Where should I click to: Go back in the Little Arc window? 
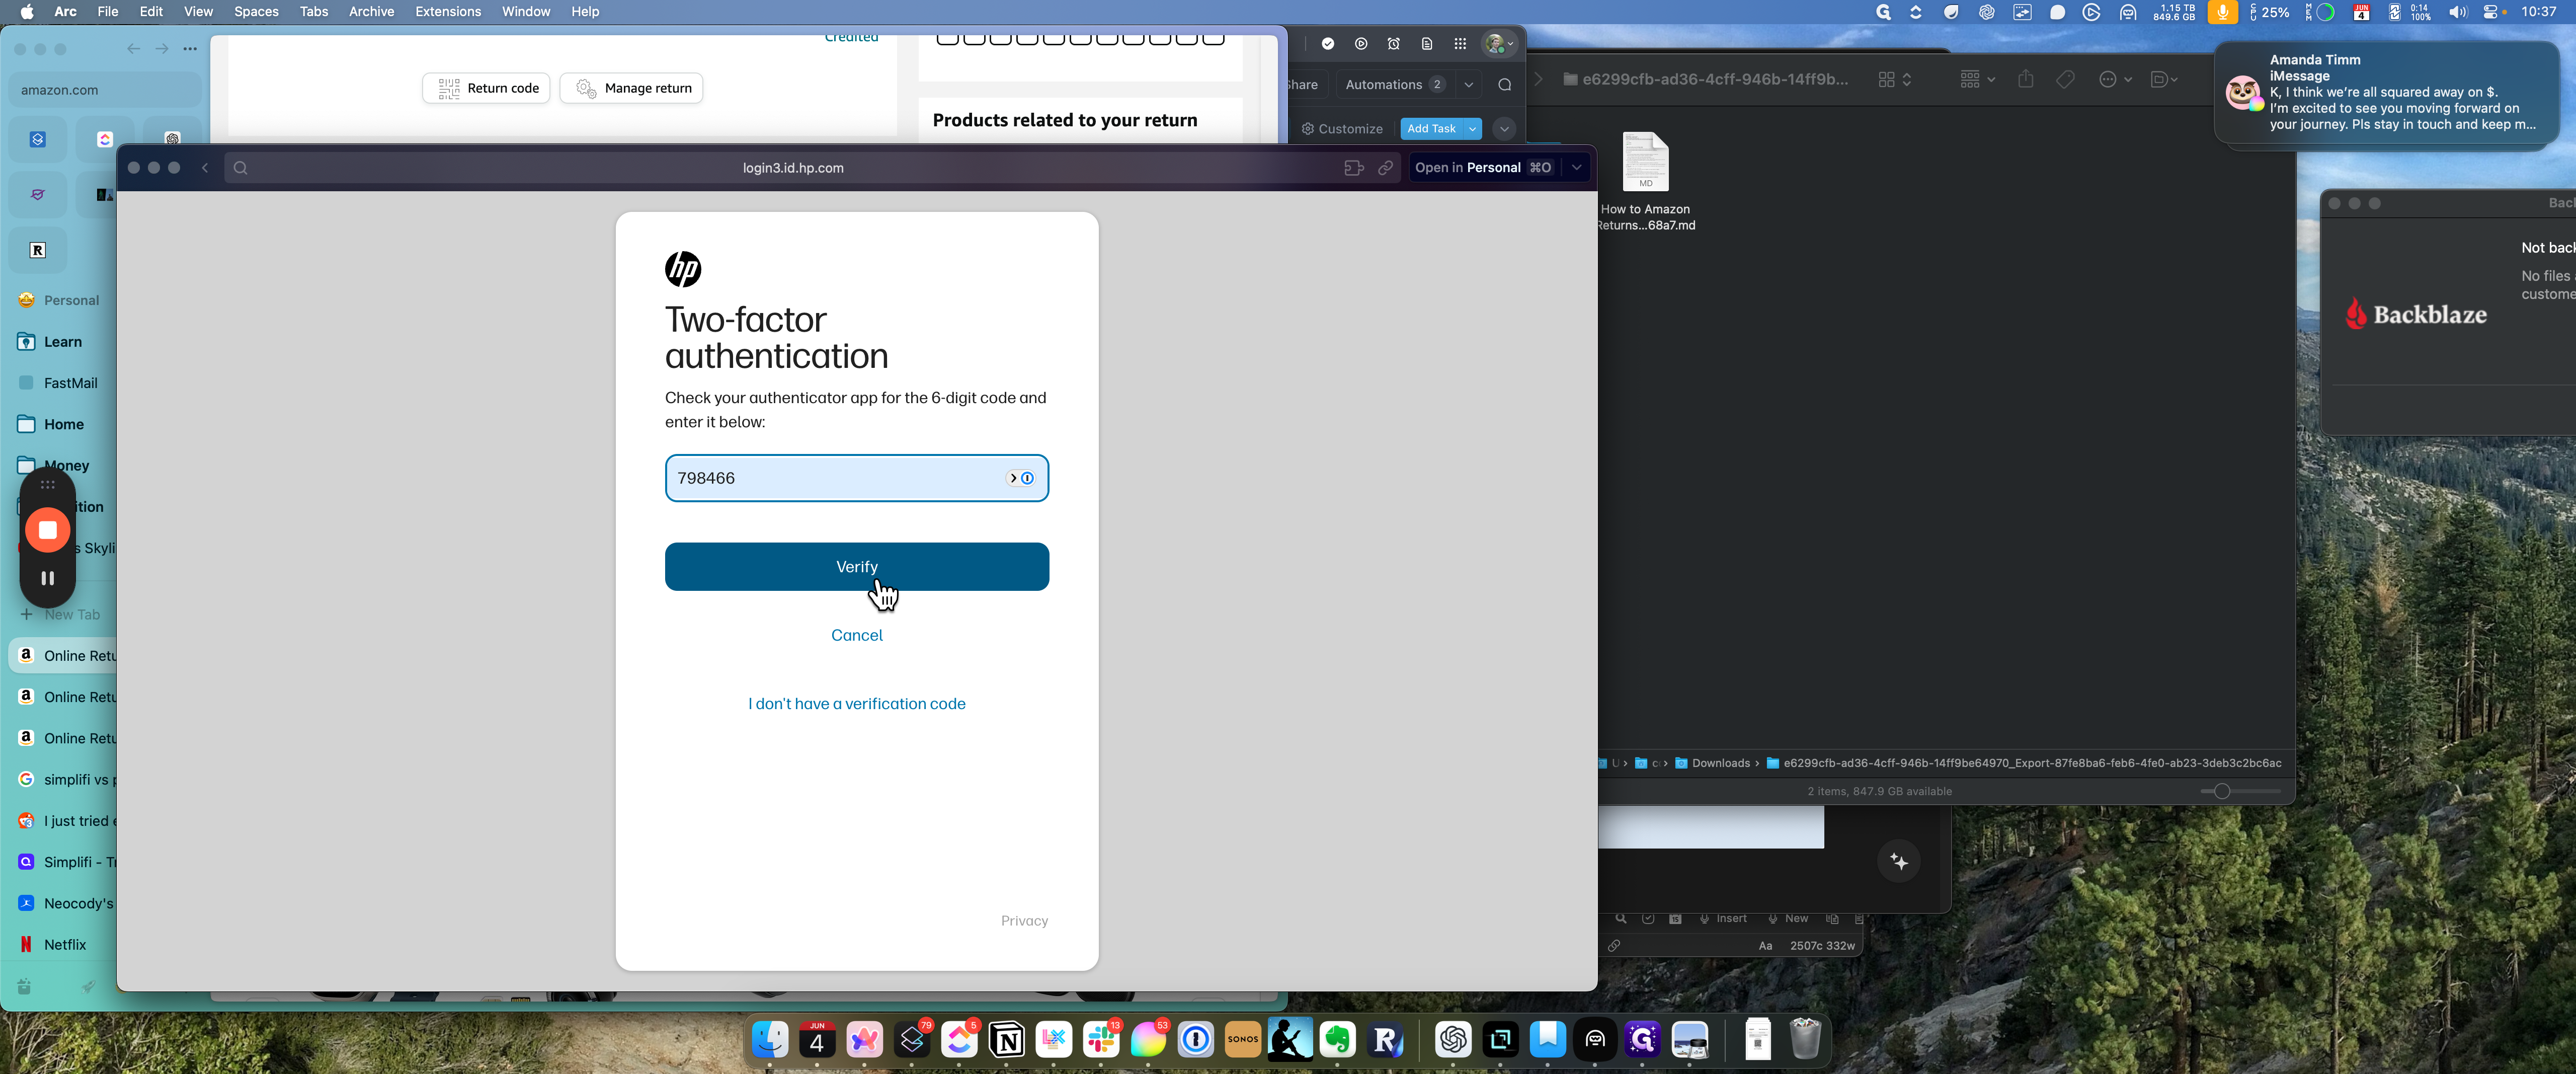tap(205, 168)
